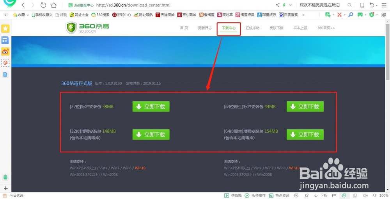
Task: Open the mobile device icon in toolbar
Action: (x=362, y=5)
